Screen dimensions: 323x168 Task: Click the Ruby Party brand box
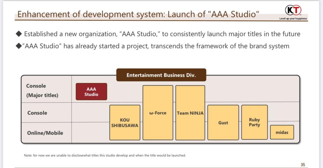coord(254,122)
